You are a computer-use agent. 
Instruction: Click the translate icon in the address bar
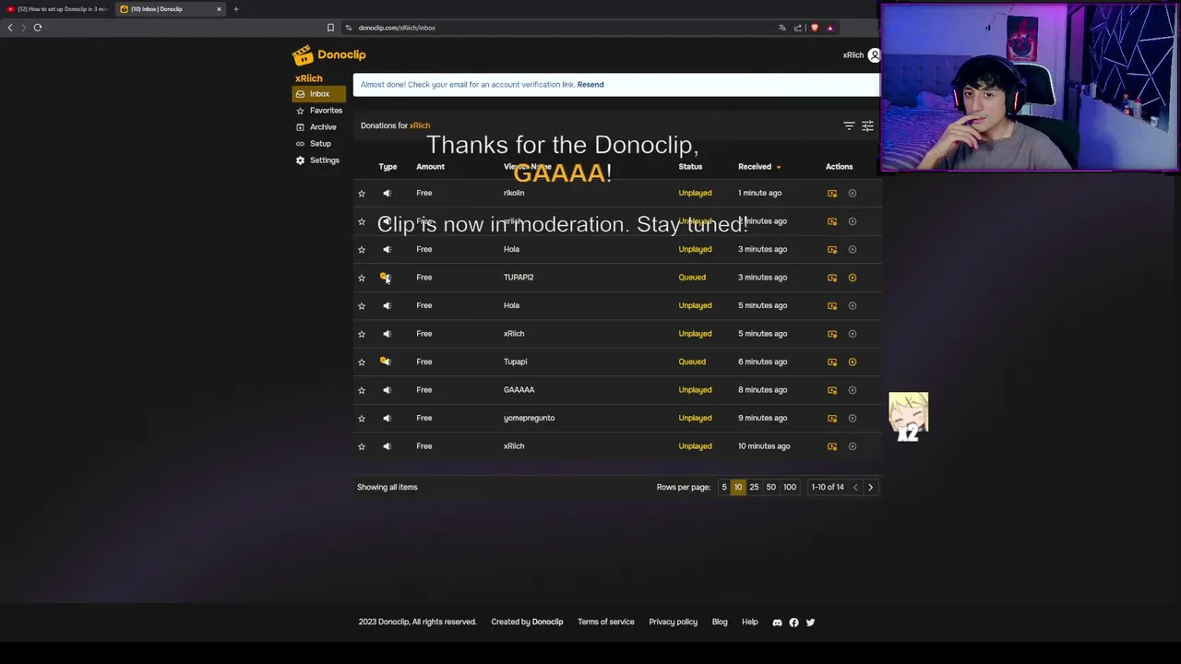(x=782, y=28)
